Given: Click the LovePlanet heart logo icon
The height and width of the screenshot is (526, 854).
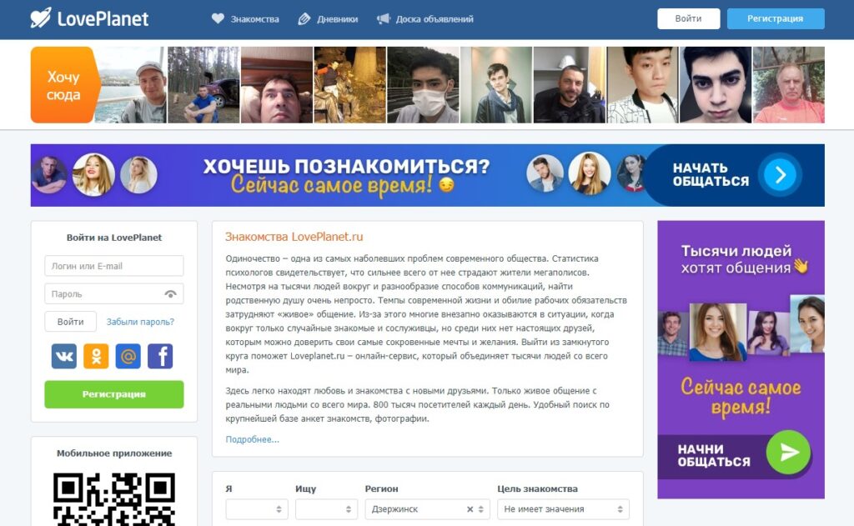Looking at the screenshot, I should 41,18.
